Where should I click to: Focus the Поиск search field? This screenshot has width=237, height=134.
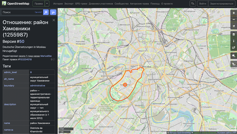click(22, 12)
